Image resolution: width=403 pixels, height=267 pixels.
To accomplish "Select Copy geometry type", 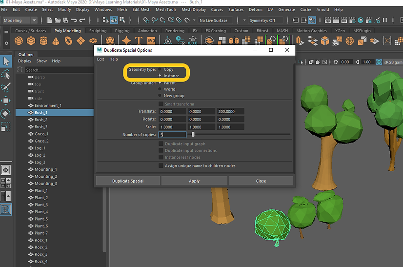I will [x=160, y=69].
